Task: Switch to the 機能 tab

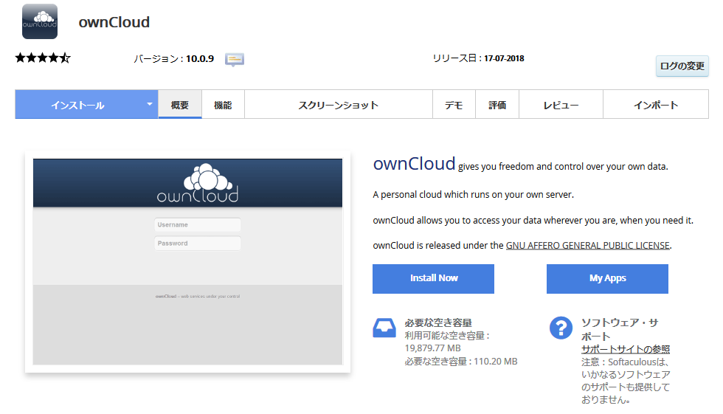Action: [223, 105]
